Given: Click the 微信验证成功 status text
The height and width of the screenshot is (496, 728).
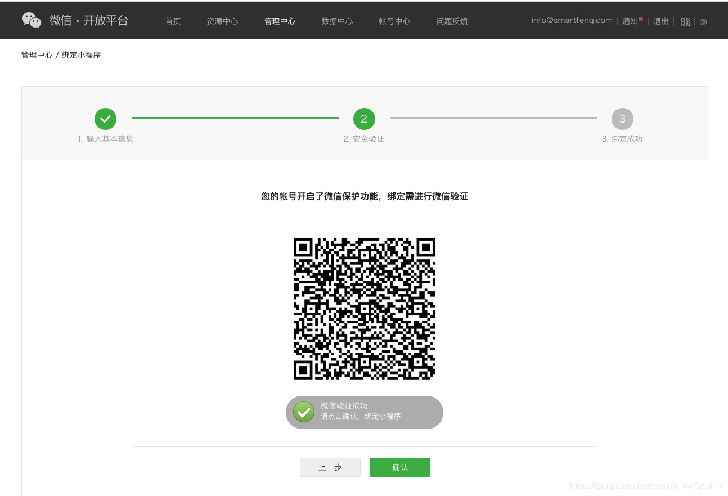Looking at the screenshot, I should pos(344,406).
